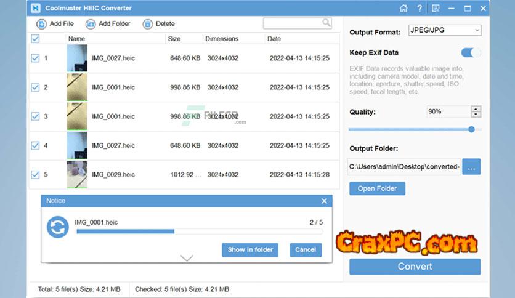Uncheck row 3 IMG_0001.heic checkbox
Image resolution: width=515 pixels, height=298 pixels.
click(35, 116)
